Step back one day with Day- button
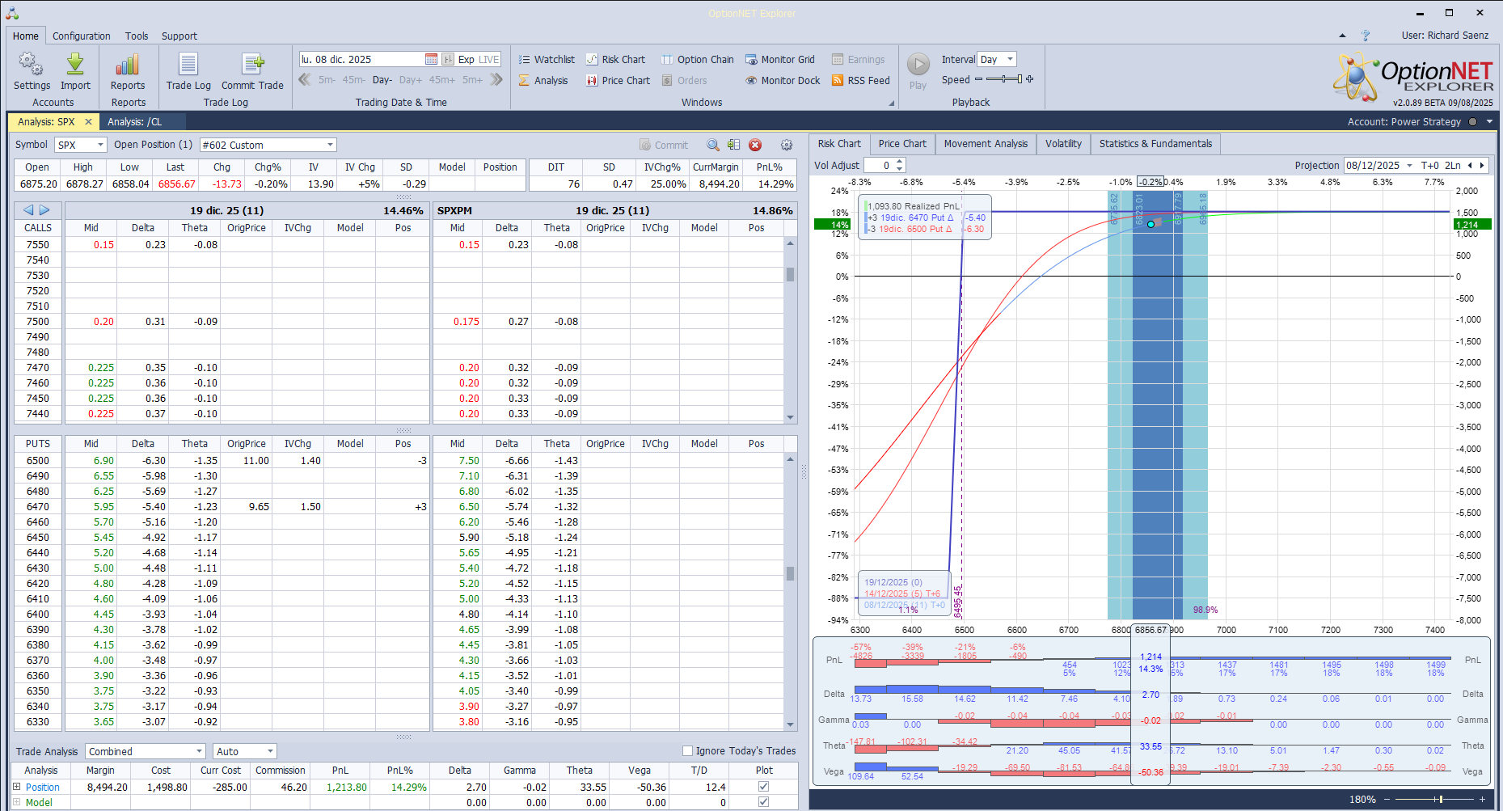 point(382,80)
